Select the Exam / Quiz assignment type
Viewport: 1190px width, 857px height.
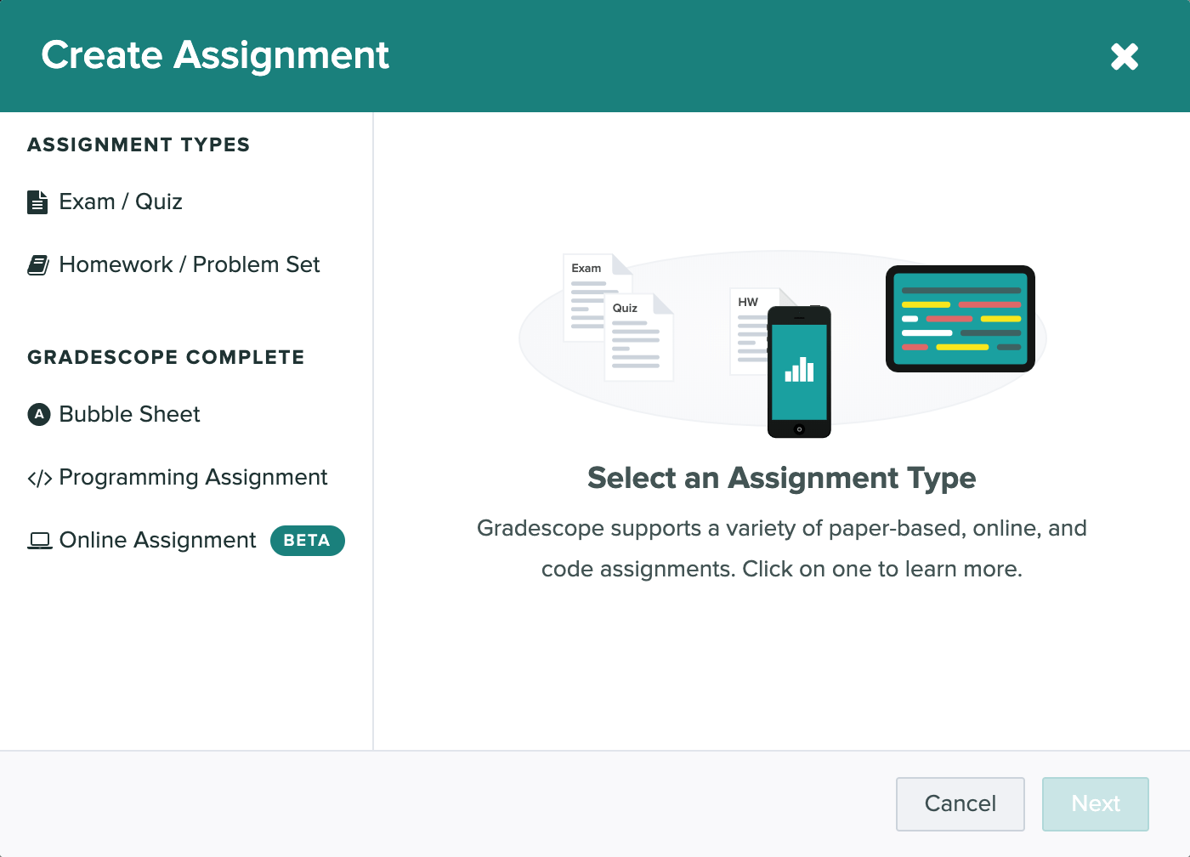pyautogui.click(x=120, y=201)
